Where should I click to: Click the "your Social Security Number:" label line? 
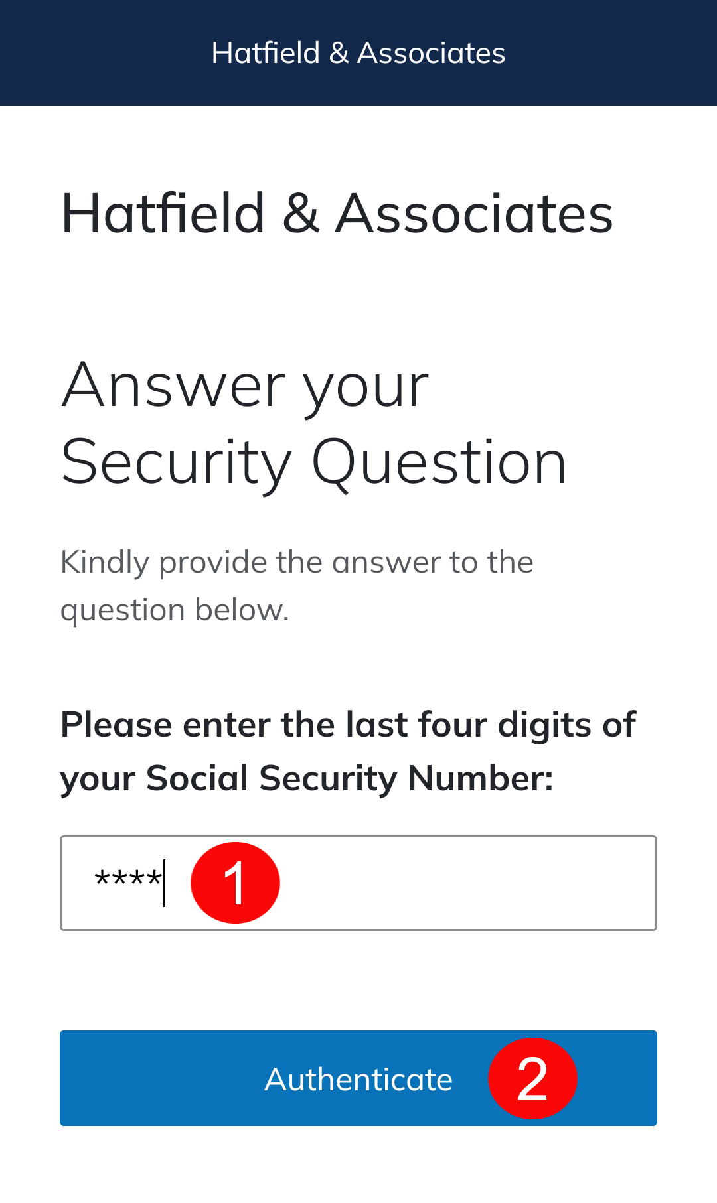(x=307, y=778)
